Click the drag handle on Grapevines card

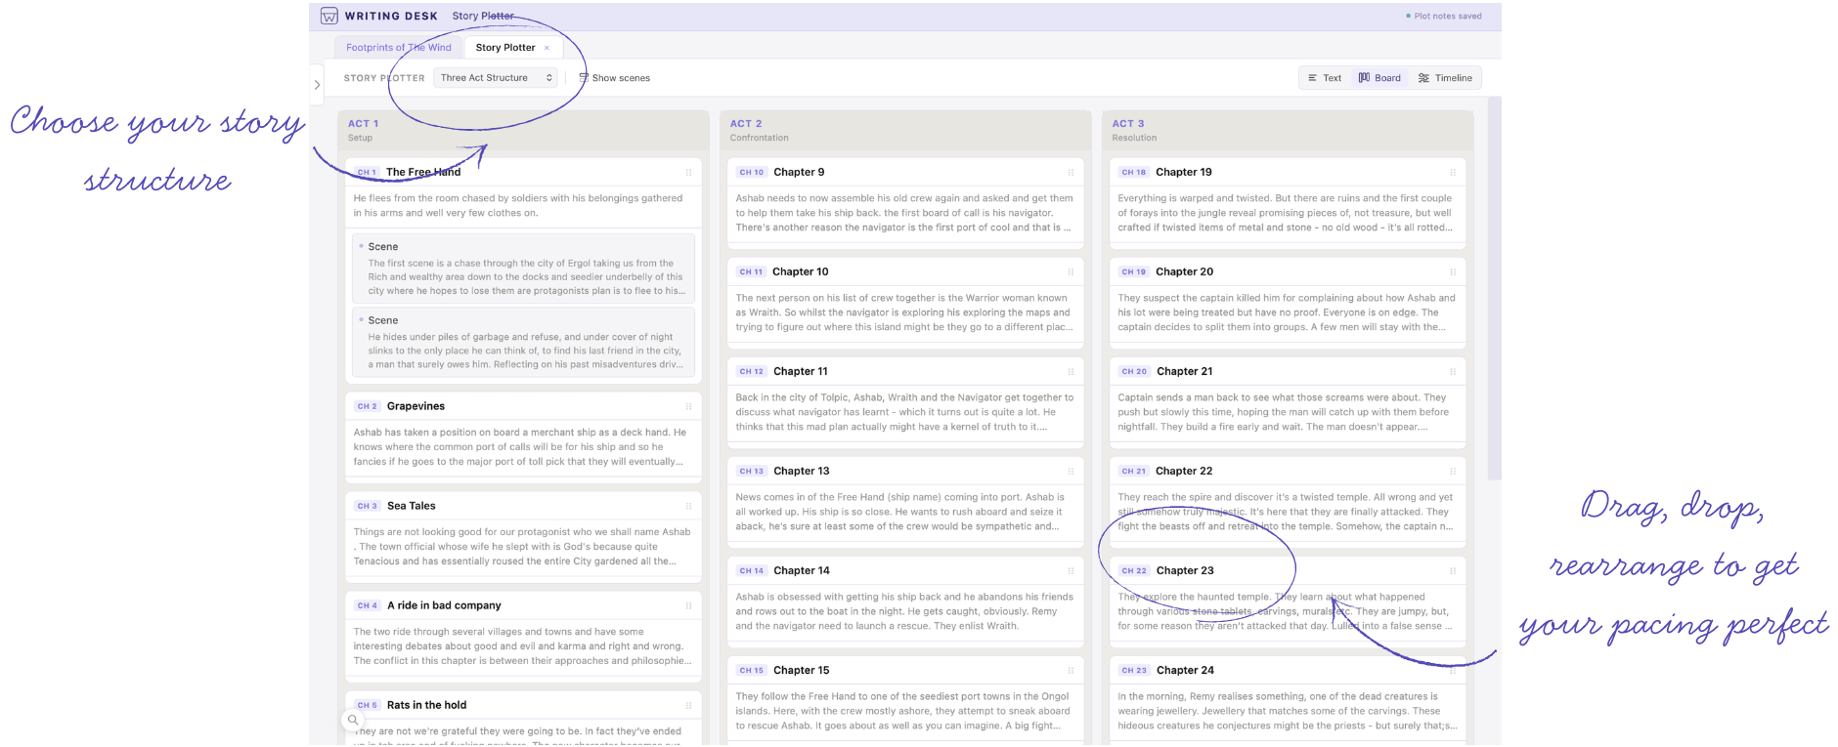[688, 406]
